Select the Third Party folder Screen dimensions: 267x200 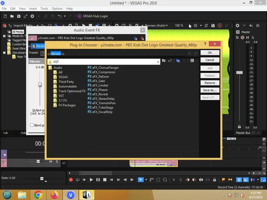tap(64, 82)
